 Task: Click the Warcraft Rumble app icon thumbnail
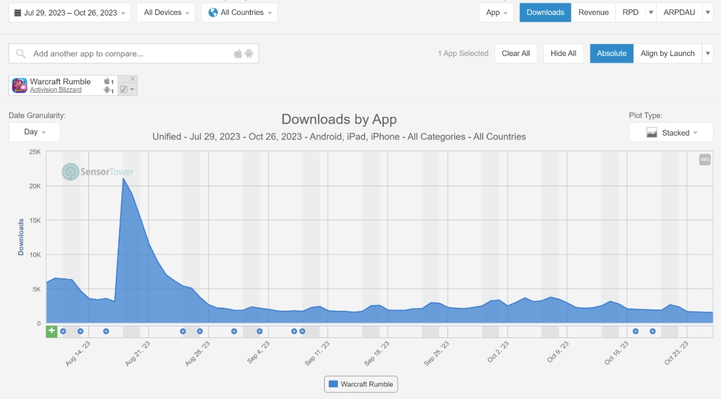pyautogui.click(x=19, y=86)
